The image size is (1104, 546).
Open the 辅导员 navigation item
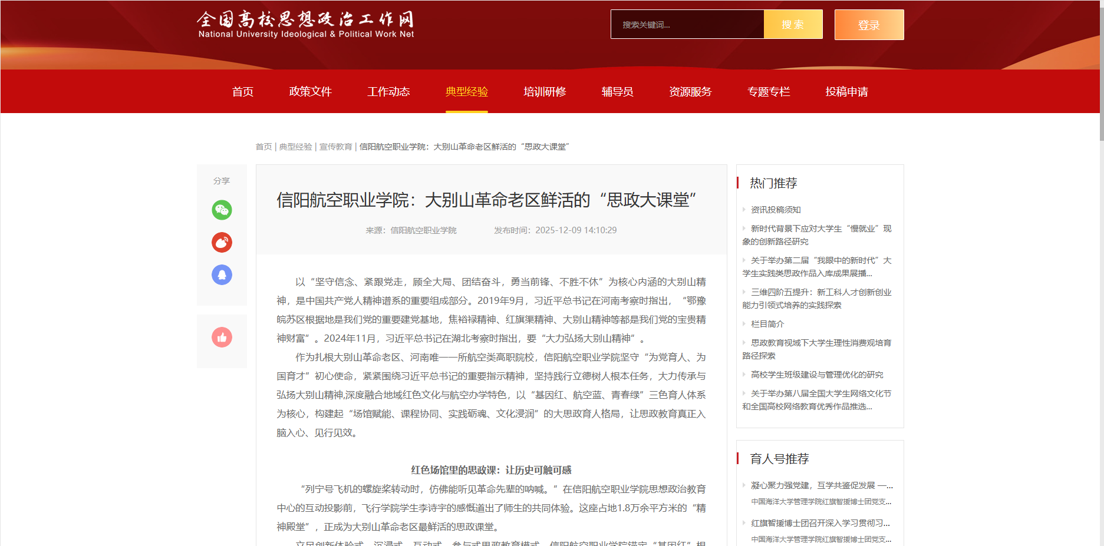[617, 92]
